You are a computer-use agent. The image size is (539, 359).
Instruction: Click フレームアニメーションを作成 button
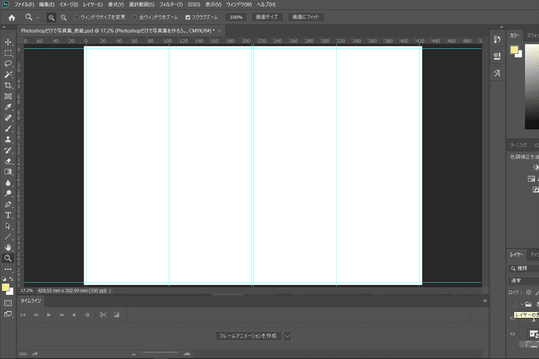click(248, 336)
